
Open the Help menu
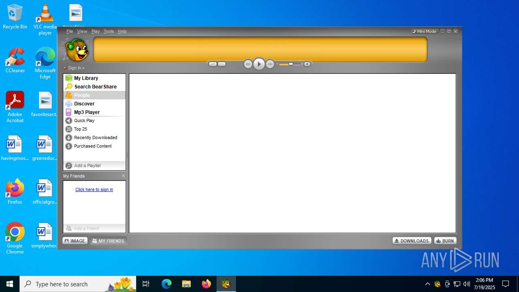(x=122, y=31)
